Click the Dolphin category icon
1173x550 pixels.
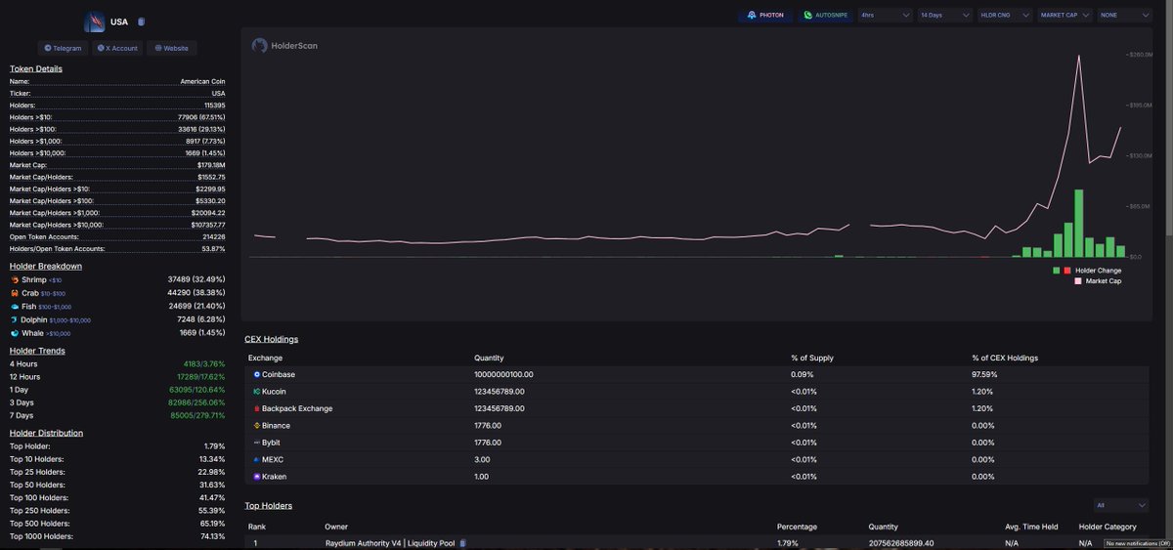(x=15, y=319)
